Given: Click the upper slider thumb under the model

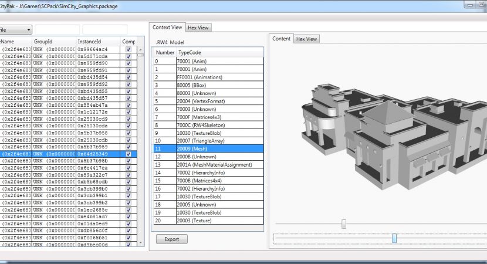Looking at the screenshot, I should pyautogui.click(x=344, y=224).
